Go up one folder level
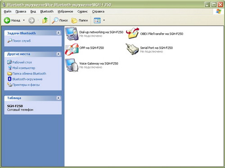 pyautogui.click(x=45, y=20)
